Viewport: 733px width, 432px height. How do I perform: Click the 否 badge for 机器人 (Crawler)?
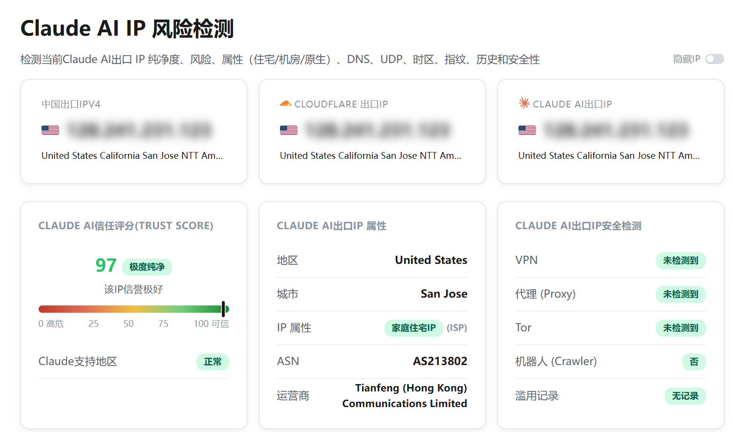[x=694, y=362]
